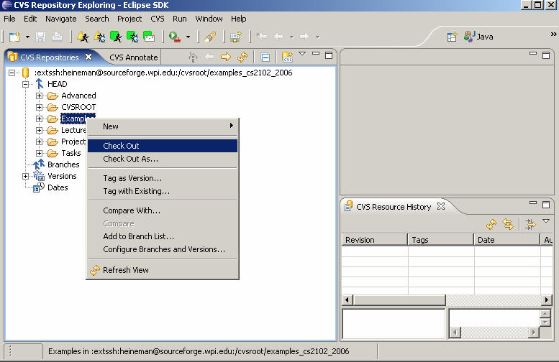
Task: Click the Forward navigation toolbar arrow
Action: tap(304, 37)
